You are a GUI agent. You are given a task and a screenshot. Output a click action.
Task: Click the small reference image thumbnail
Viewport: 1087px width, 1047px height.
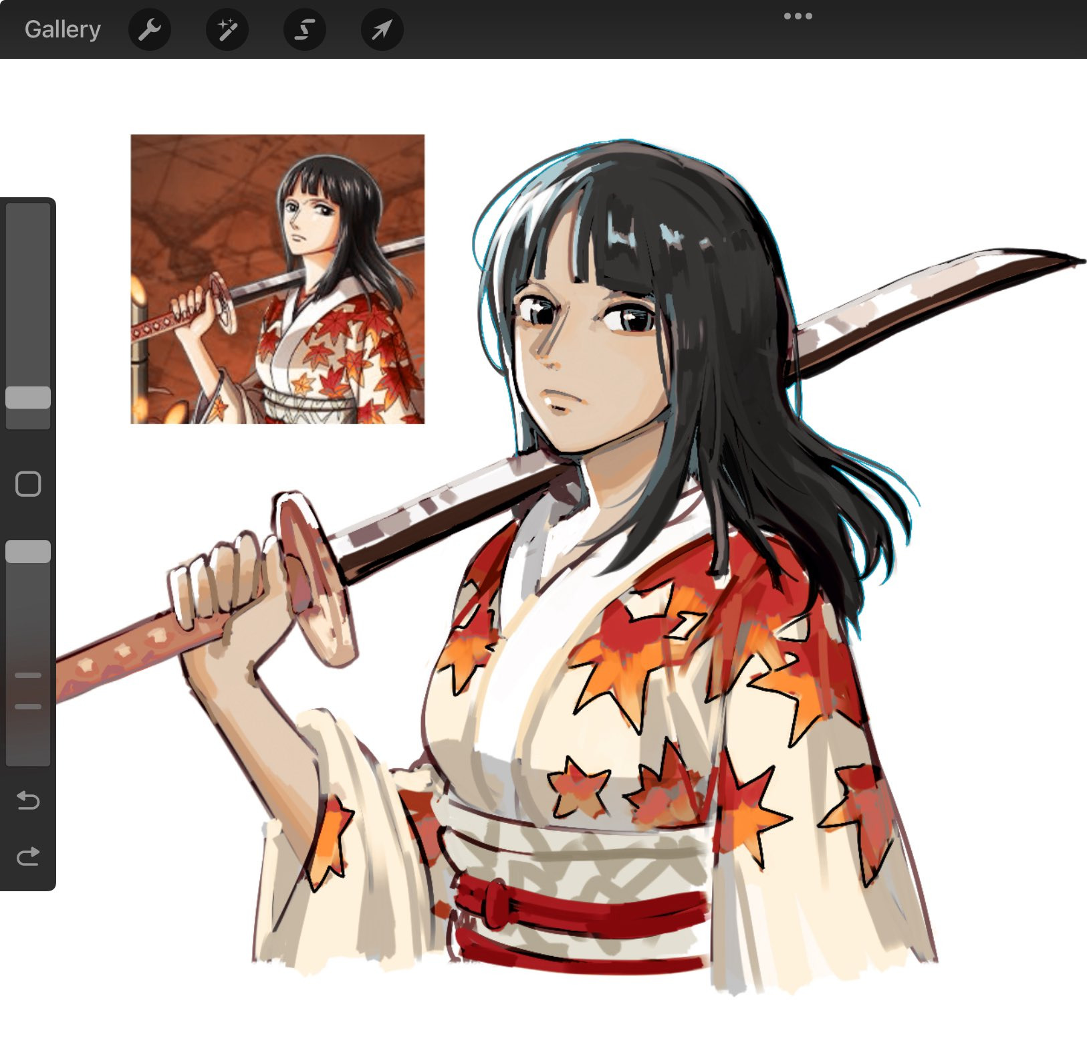point(277,279)
